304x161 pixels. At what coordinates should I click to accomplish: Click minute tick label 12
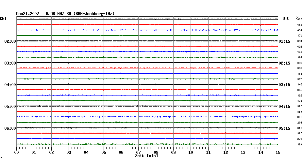point(226,153)
